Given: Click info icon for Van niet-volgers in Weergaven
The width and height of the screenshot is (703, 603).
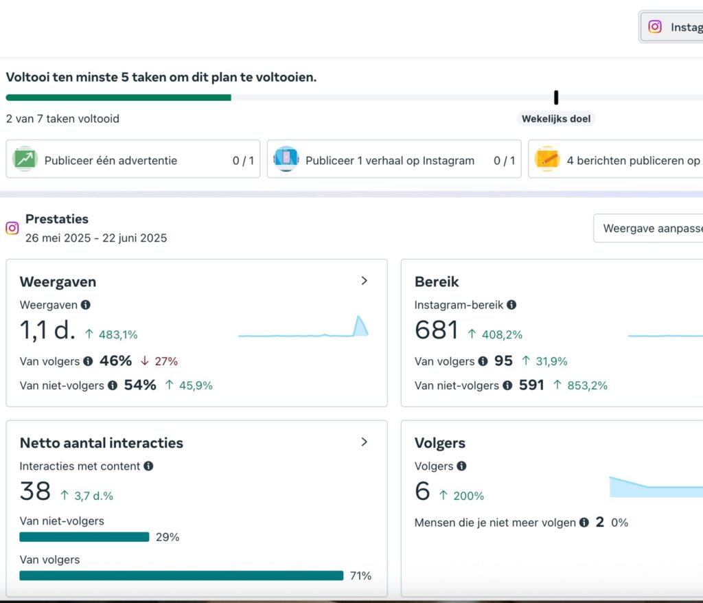Looking at the screenshot, I should [x=113, y=386].
